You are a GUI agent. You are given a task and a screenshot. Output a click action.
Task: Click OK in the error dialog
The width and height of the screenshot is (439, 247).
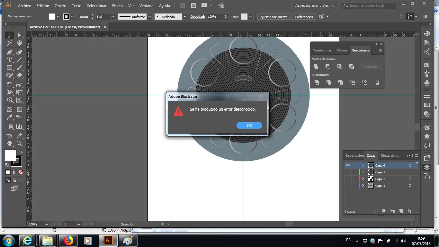coord(249,125)
